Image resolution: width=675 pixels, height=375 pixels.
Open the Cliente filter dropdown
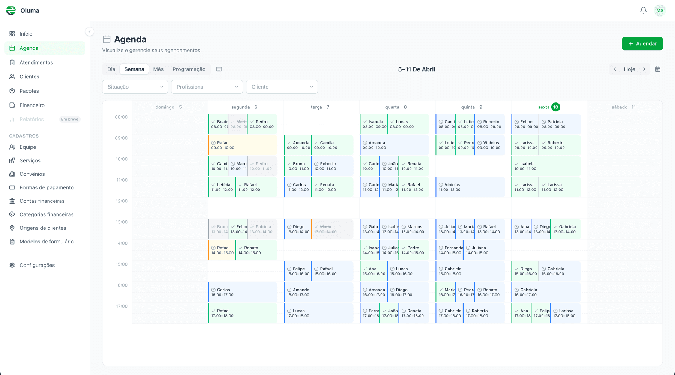coord(282,87)
